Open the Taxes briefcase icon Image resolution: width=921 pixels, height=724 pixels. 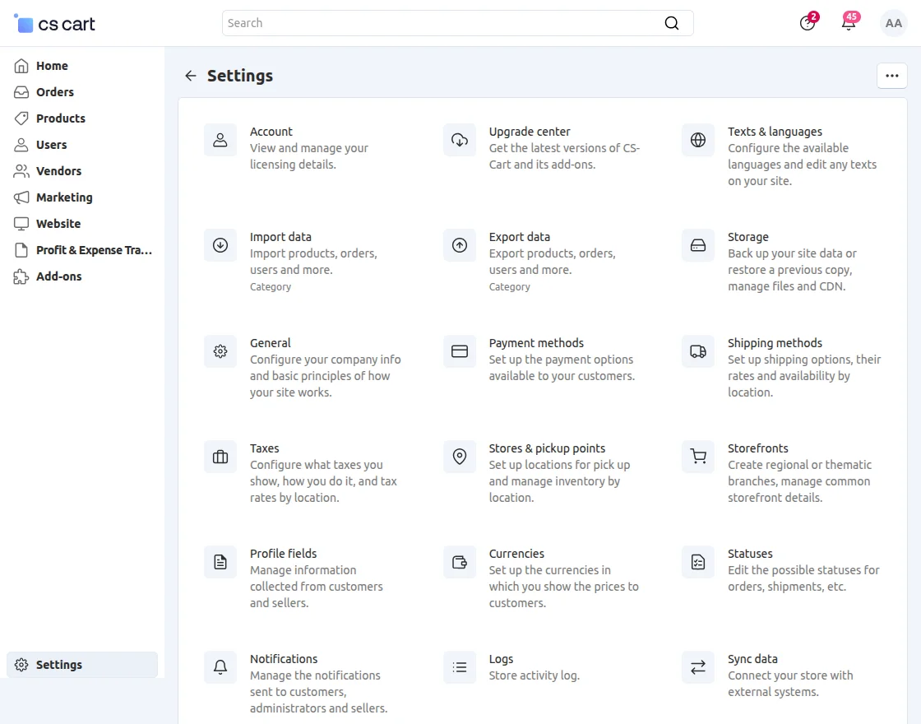[x=220, y=456]
